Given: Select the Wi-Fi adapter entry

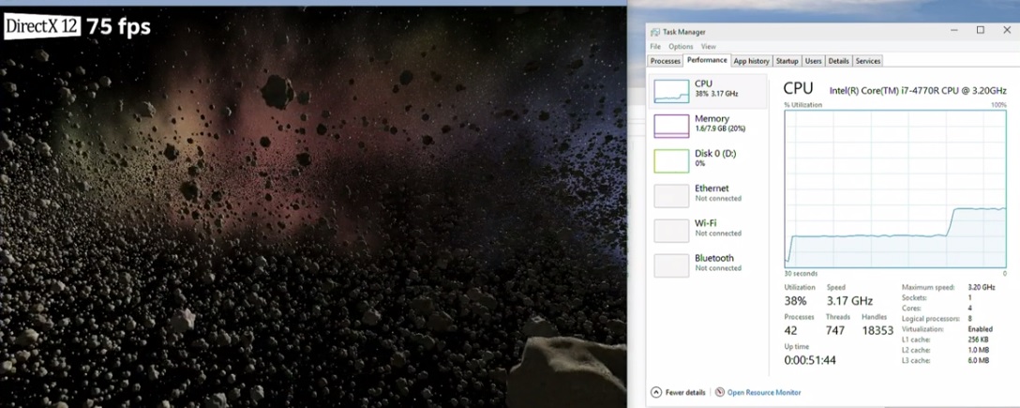Looking at the screenshot, I should tap(712, 228).
